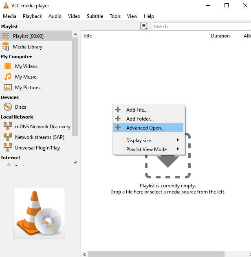The image size is (251, 257).
Task: Select Discs under Devices
Action: pos(36,107)
